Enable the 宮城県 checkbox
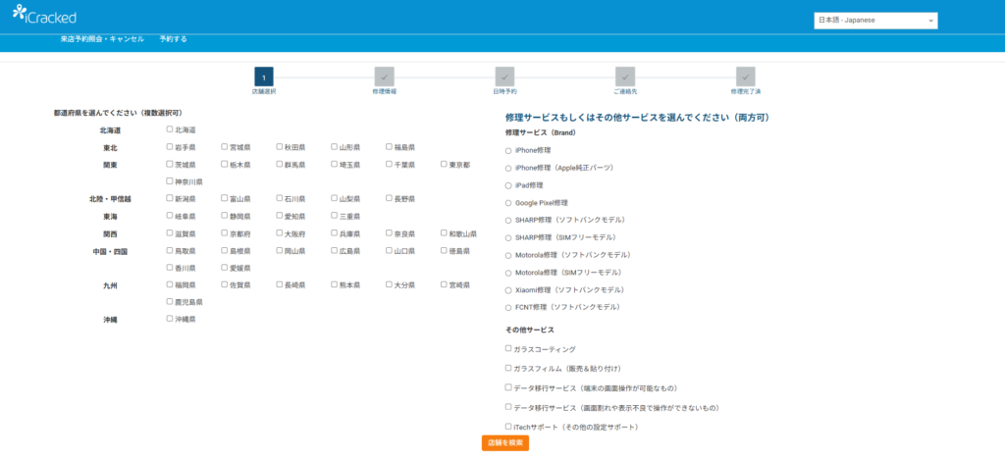Viewport: 1005px width, 459px height. coord(225,146)
